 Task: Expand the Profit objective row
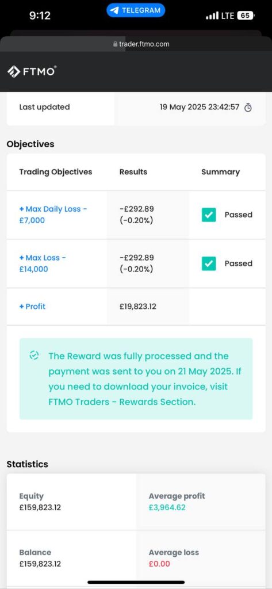[x=32, y=307]
